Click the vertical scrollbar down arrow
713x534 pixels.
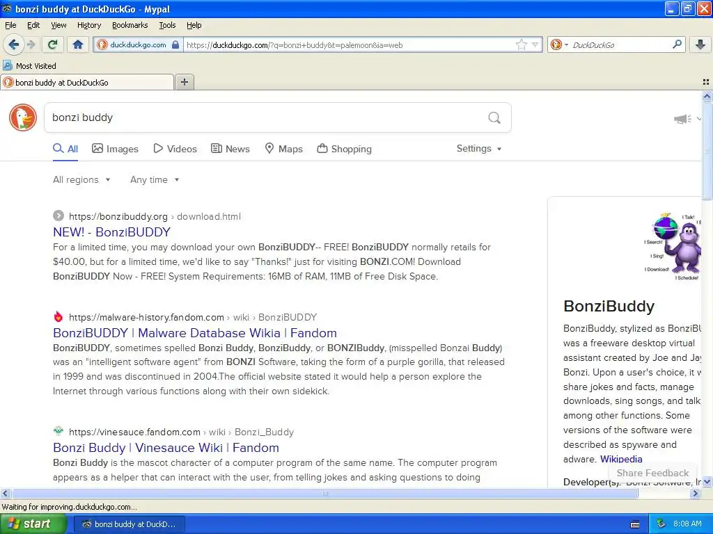707,482
